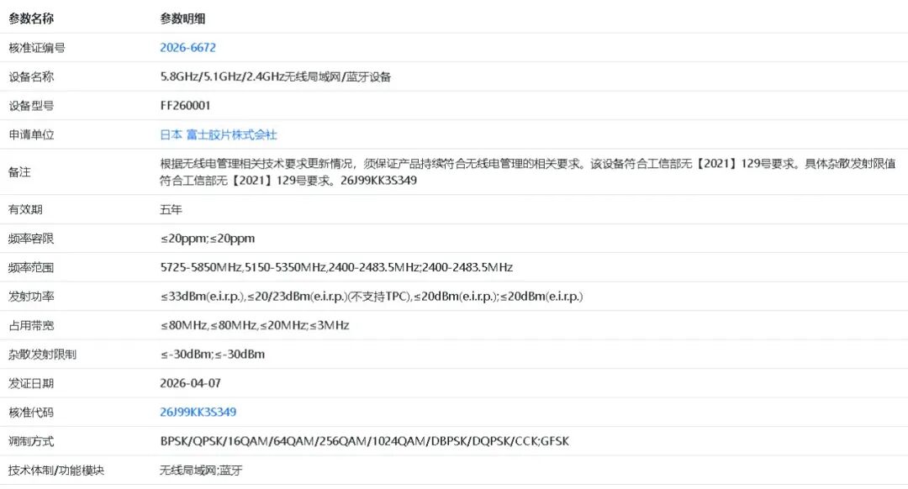Select the validity period value 五年
This screenshot has width=908, height=489.
pyautogui.click(x=171, y=209)
